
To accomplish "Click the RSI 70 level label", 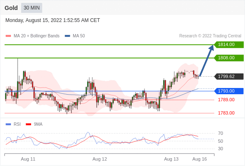I will (x=220, y=133).
